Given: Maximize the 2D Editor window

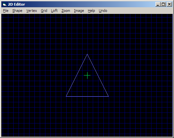Looking at the screenshot, I should pos(163,4).
